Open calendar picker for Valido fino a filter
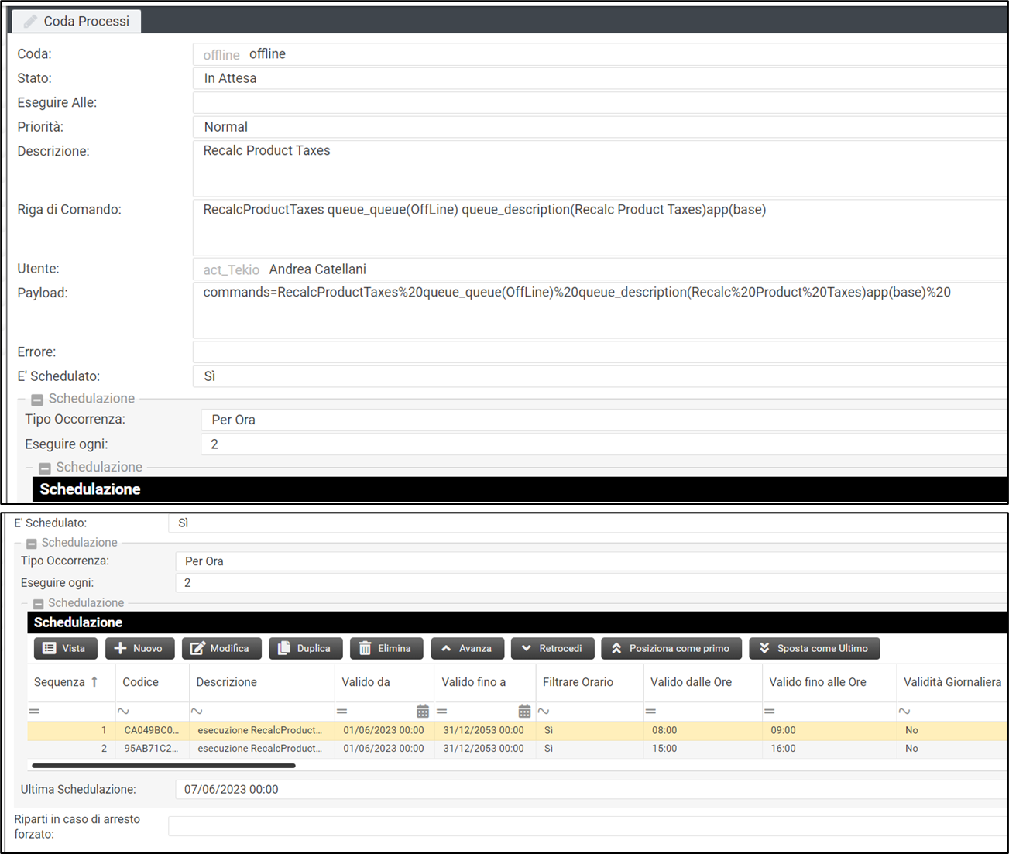The width and height of the screenshot is (1009, 854). pyautogui.click(x=524, y=711)
